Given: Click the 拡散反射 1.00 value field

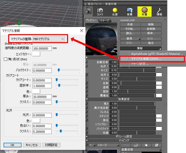Looking at the screenshot, I should click(x=113, y=62).
